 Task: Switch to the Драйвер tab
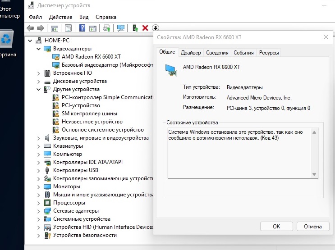click(x=191, y=53)
